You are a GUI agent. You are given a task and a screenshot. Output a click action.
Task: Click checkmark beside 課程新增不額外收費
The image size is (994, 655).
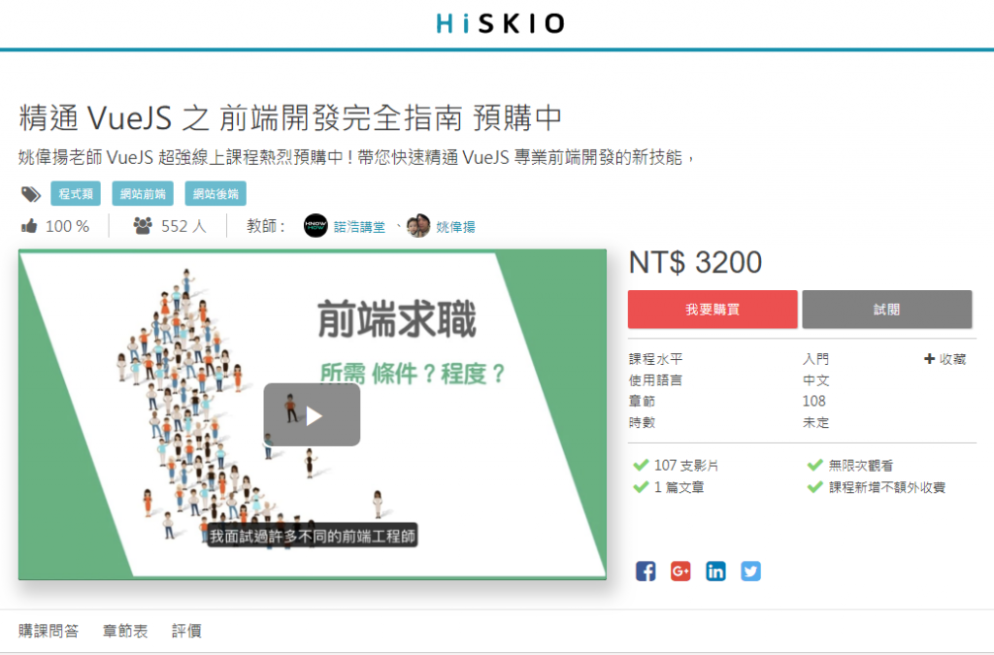(x=814, y=486)
